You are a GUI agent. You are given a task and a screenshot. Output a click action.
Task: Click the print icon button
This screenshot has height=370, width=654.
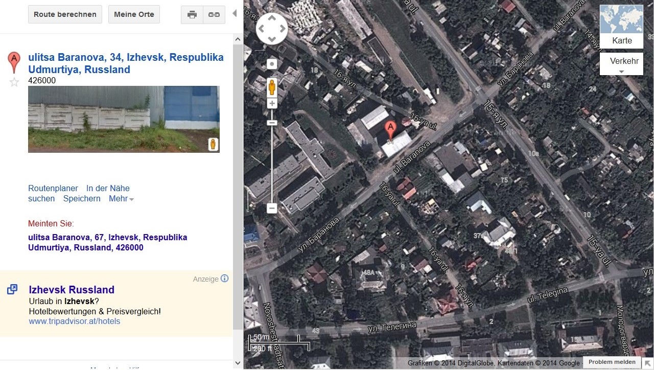click(192, 14)
